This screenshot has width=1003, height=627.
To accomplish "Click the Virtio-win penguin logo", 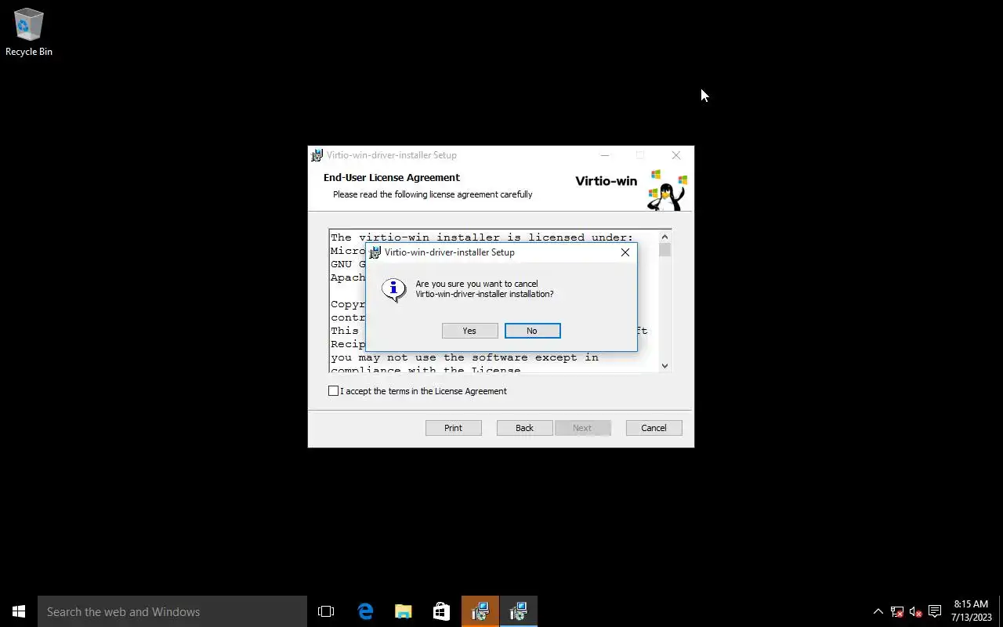I will (668, 190).
